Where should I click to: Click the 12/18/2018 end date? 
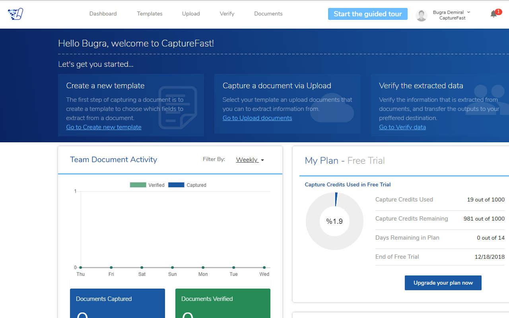click(490, 257)
